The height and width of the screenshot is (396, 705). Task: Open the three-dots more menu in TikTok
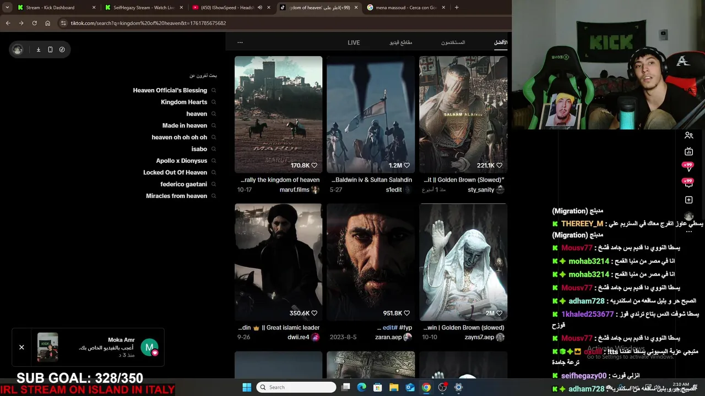[240, 42]
